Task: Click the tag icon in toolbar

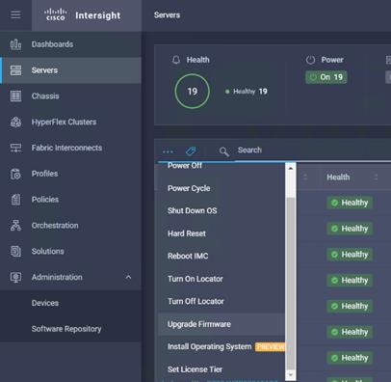Action: 191,150
